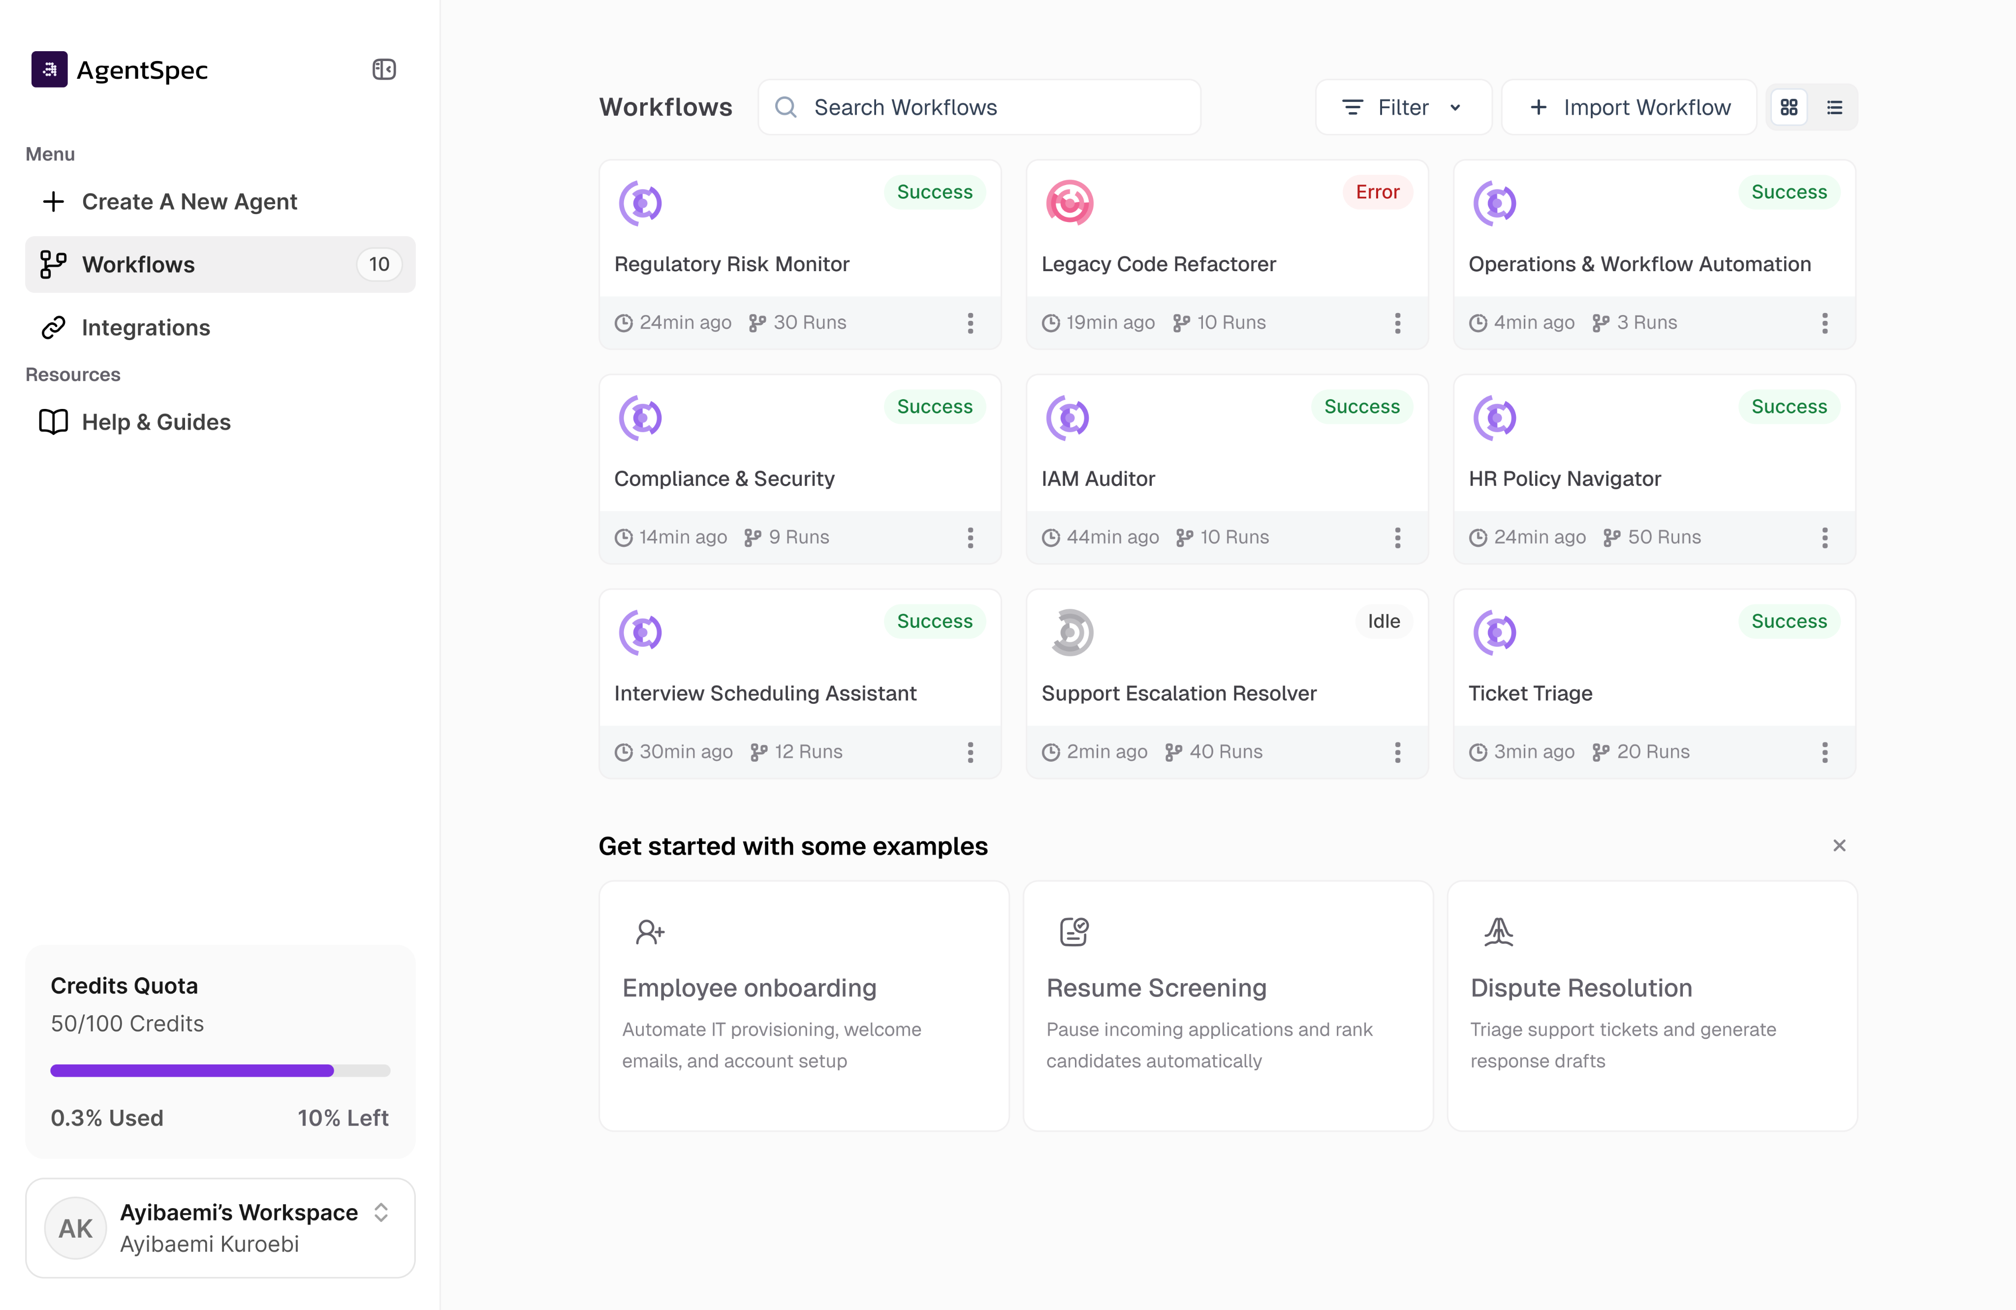The image size is (2016, 1310).
Task: Click the Regulatory Risk Monitor agent icon
Action: point(640,203)
